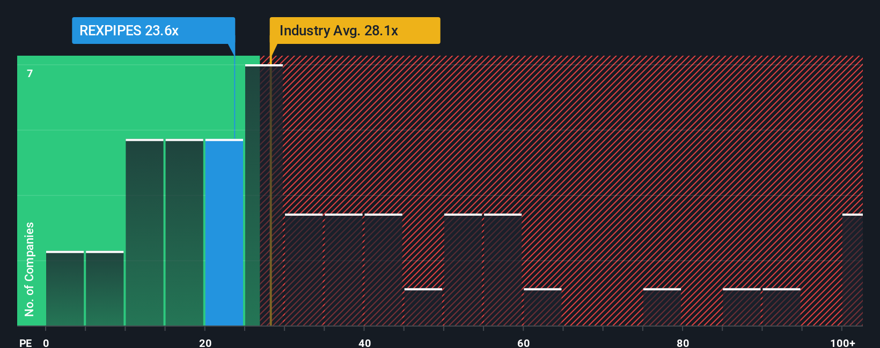This screenshot has width=880, height=348.
Task: Click the x-axis tick label 100+
Action: click(843, 343)
